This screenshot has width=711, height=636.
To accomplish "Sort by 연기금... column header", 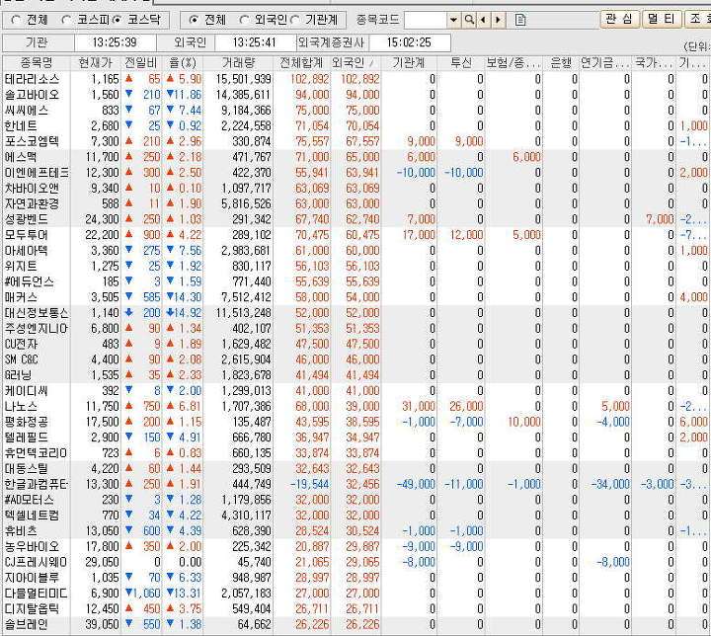I will 605,62.
